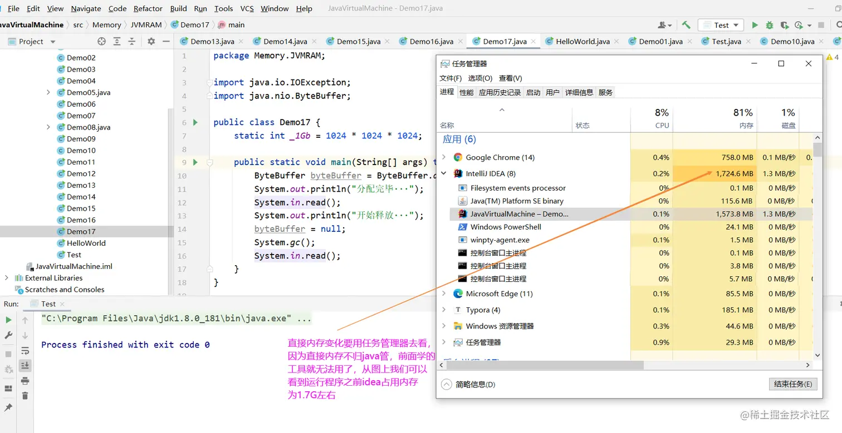Click Task Manager vertical scrollbar thumb
Screen dimensions: 842x433
[817, 150]
